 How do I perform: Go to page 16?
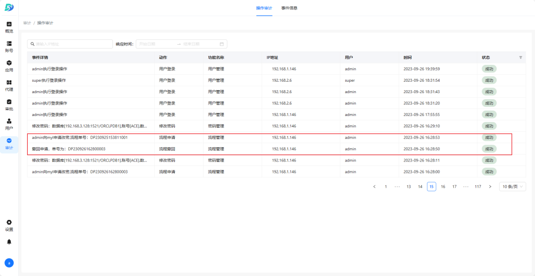443,187
